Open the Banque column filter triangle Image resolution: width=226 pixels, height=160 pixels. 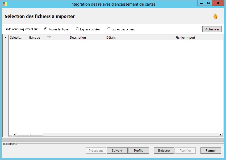click(49, 37)
